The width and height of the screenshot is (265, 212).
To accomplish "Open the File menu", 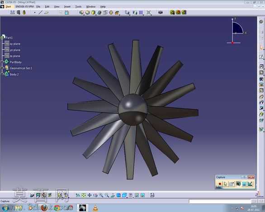I will (x=38, y=7).
